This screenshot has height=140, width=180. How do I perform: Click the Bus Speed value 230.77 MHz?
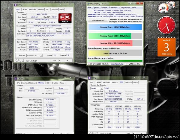point(33,47)
